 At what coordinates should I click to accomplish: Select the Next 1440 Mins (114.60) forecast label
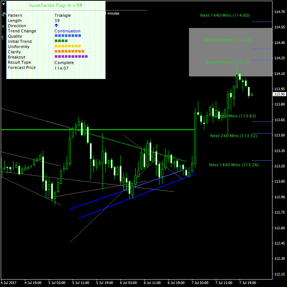(225, 15)
